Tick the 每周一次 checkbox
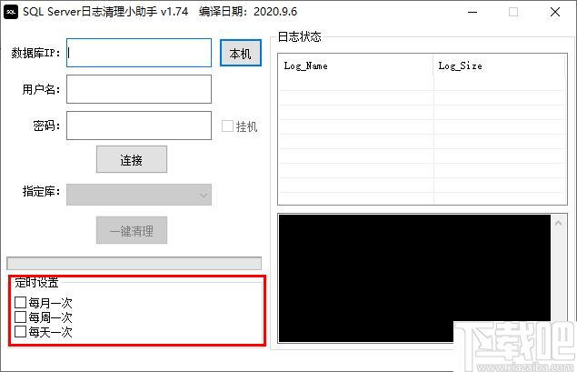Image resolution: width=577 pixels, height=372 pixels. pyautogui.click(x=21, y=317)
